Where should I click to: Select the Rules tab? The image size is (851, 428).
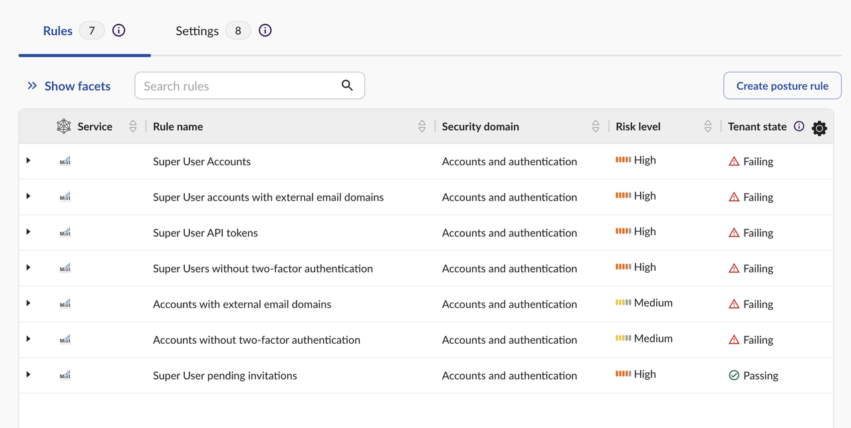58,31
